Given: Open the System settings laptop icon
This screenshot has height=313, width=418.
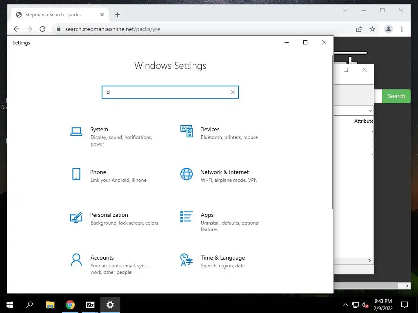Looking at the screenshot, I should (76, 132).
